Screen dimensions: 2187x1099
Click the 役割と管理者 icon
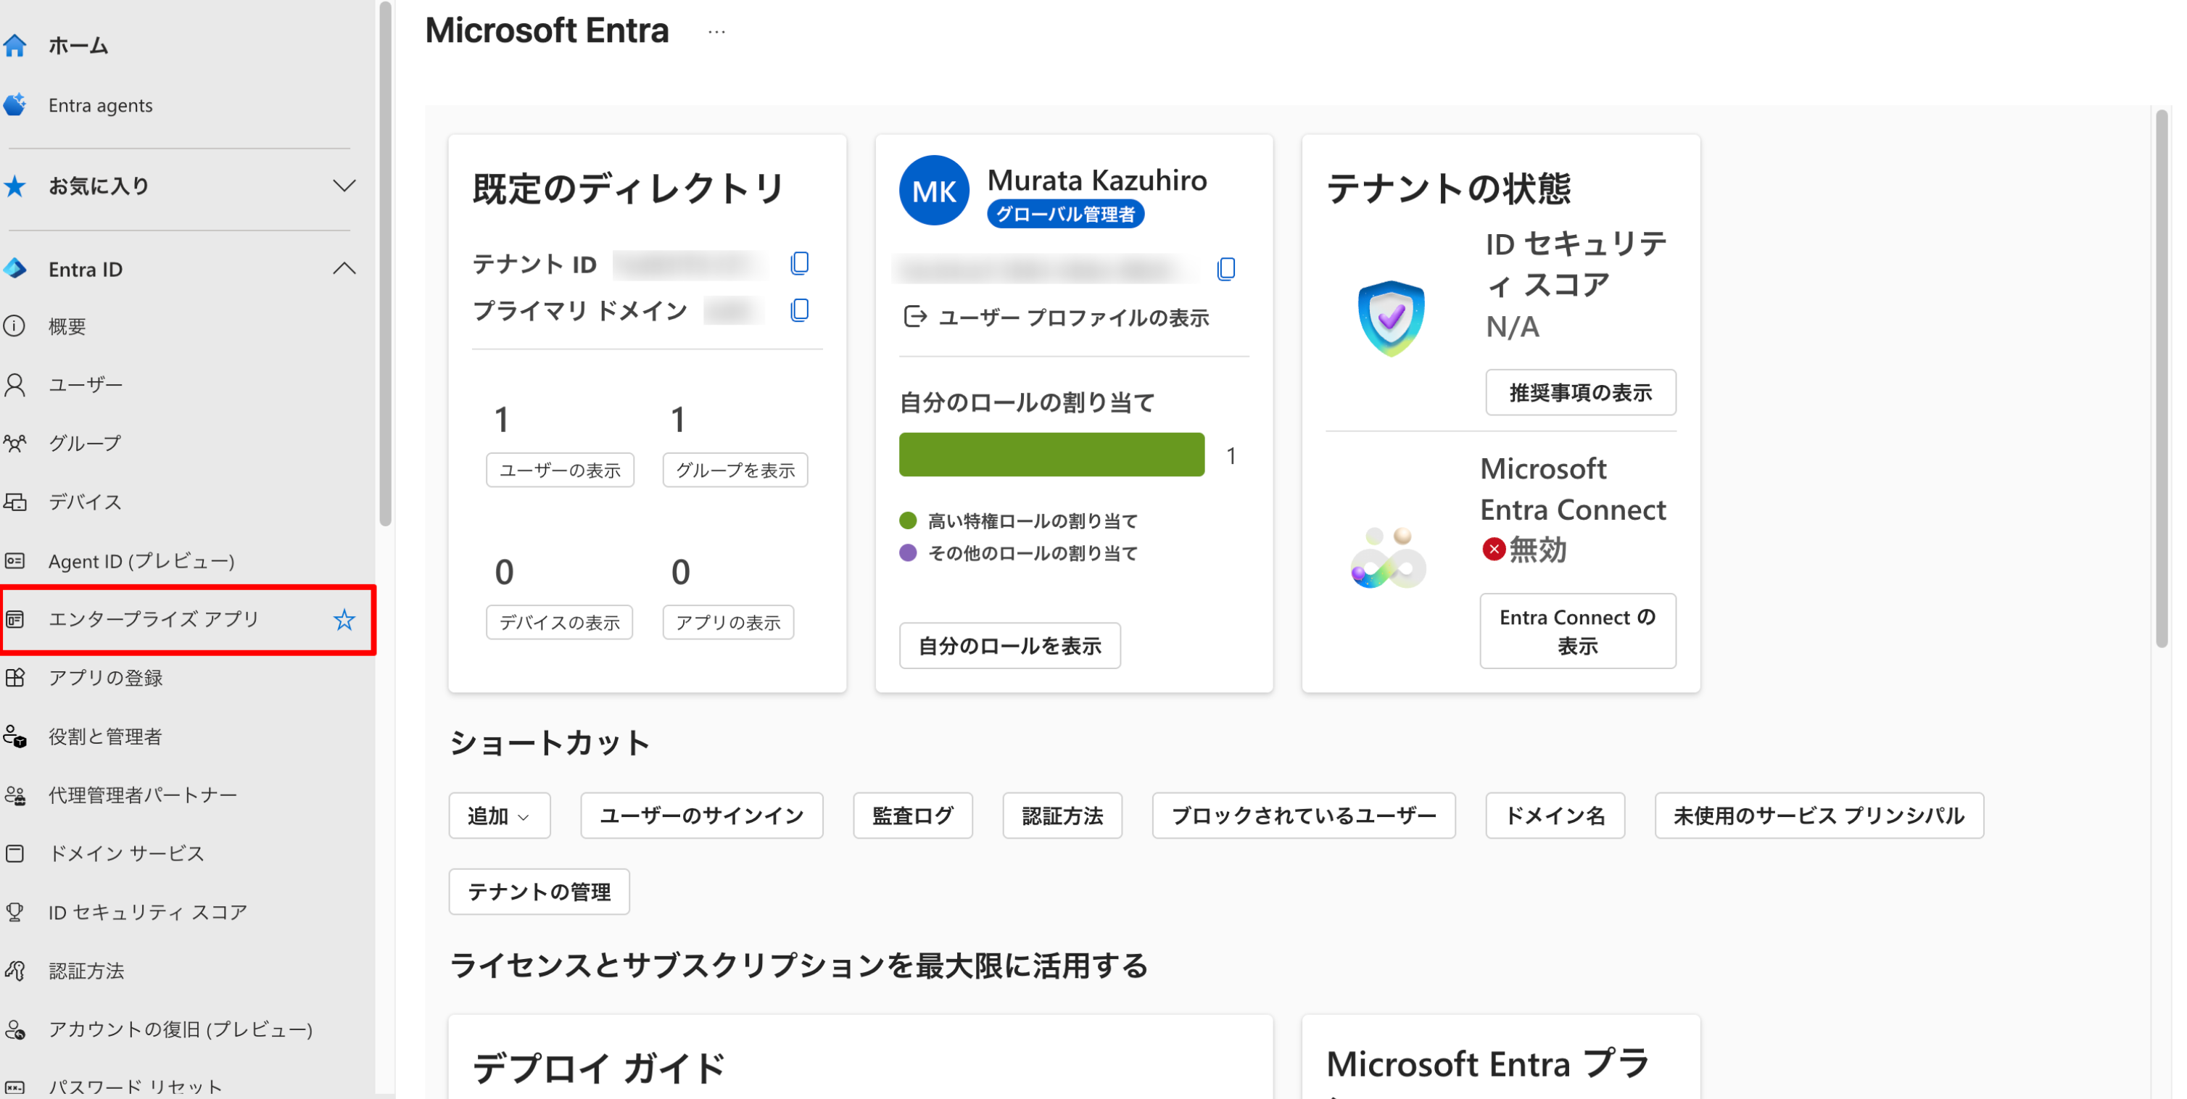pyautogui.click(x=15, y=737)
